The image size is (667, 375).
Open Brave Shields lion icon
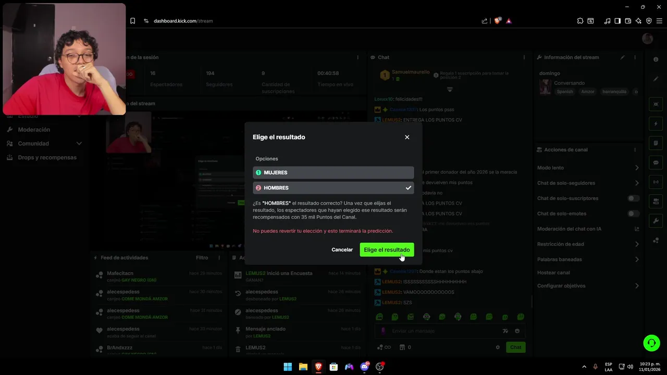click(x=497, y=21)
